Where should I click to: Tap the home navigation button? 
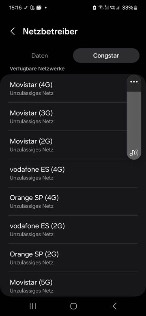tap(73, 306)
